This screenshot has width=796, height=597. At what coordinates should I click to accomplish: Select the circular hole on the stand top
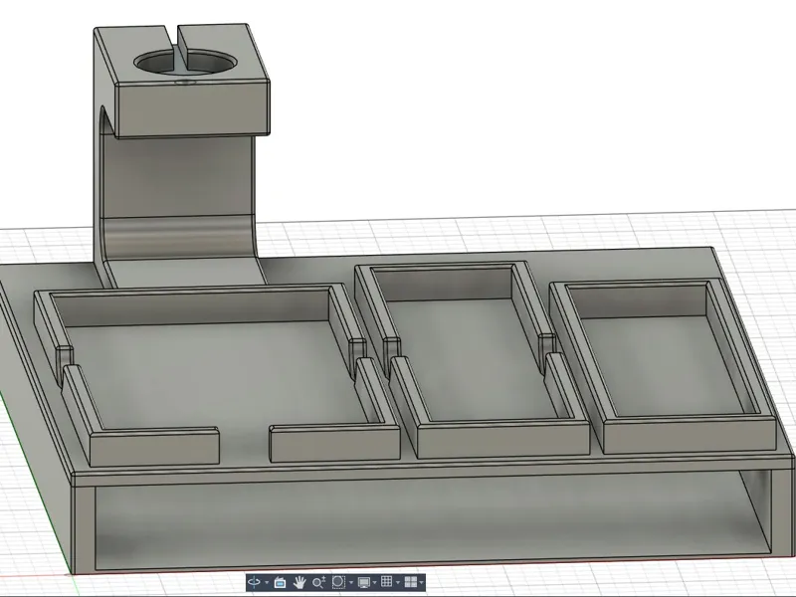tap(185, 62)
